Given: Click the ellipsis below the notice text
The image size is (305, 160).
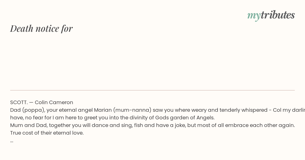Looking at the screenshot, I should coord(12,141).
